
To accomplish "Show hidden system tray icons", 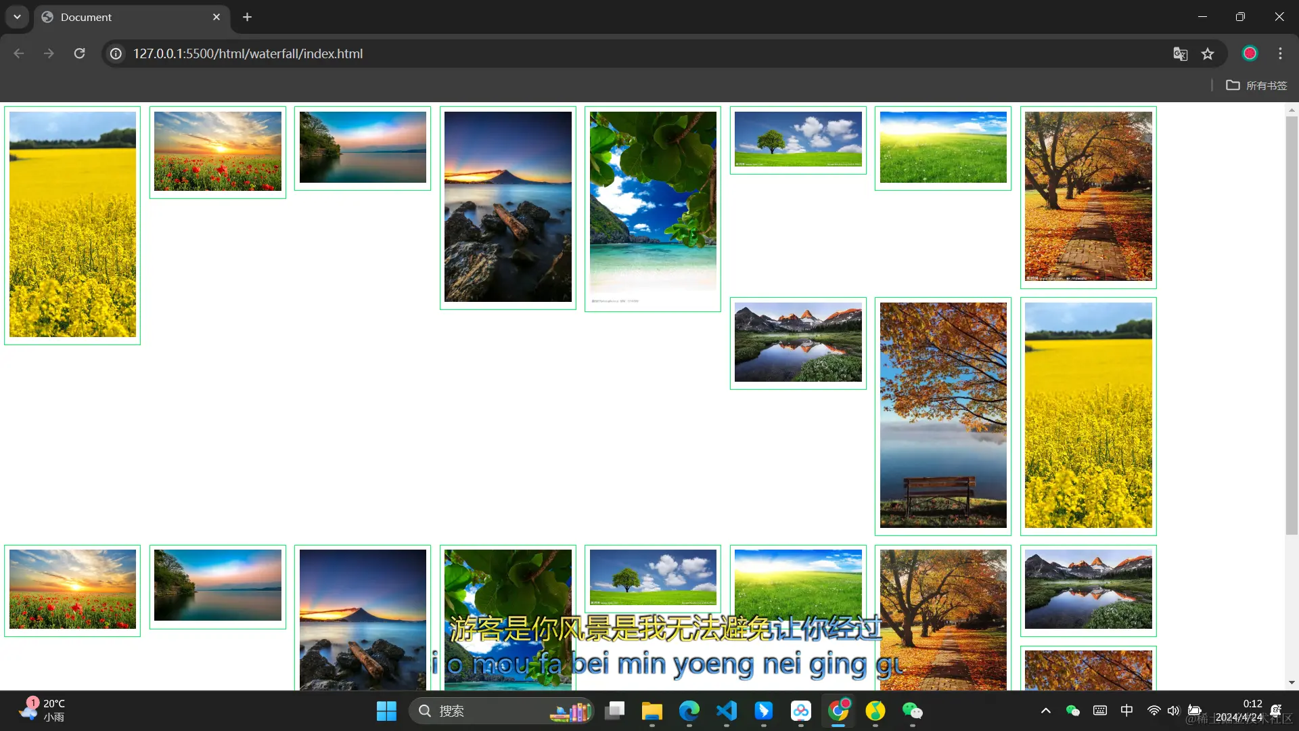I will coord(1045,710).
